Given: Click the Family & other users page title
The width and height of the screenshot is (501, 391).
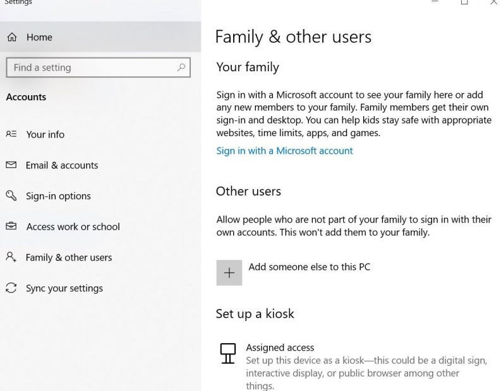Looking at the screenshot, I should [293, 37].
